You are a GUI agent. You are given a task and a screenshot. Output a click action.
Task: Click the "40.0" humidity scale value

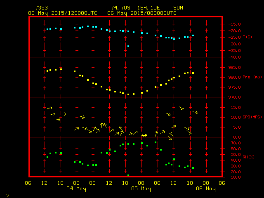pos(236,160)
